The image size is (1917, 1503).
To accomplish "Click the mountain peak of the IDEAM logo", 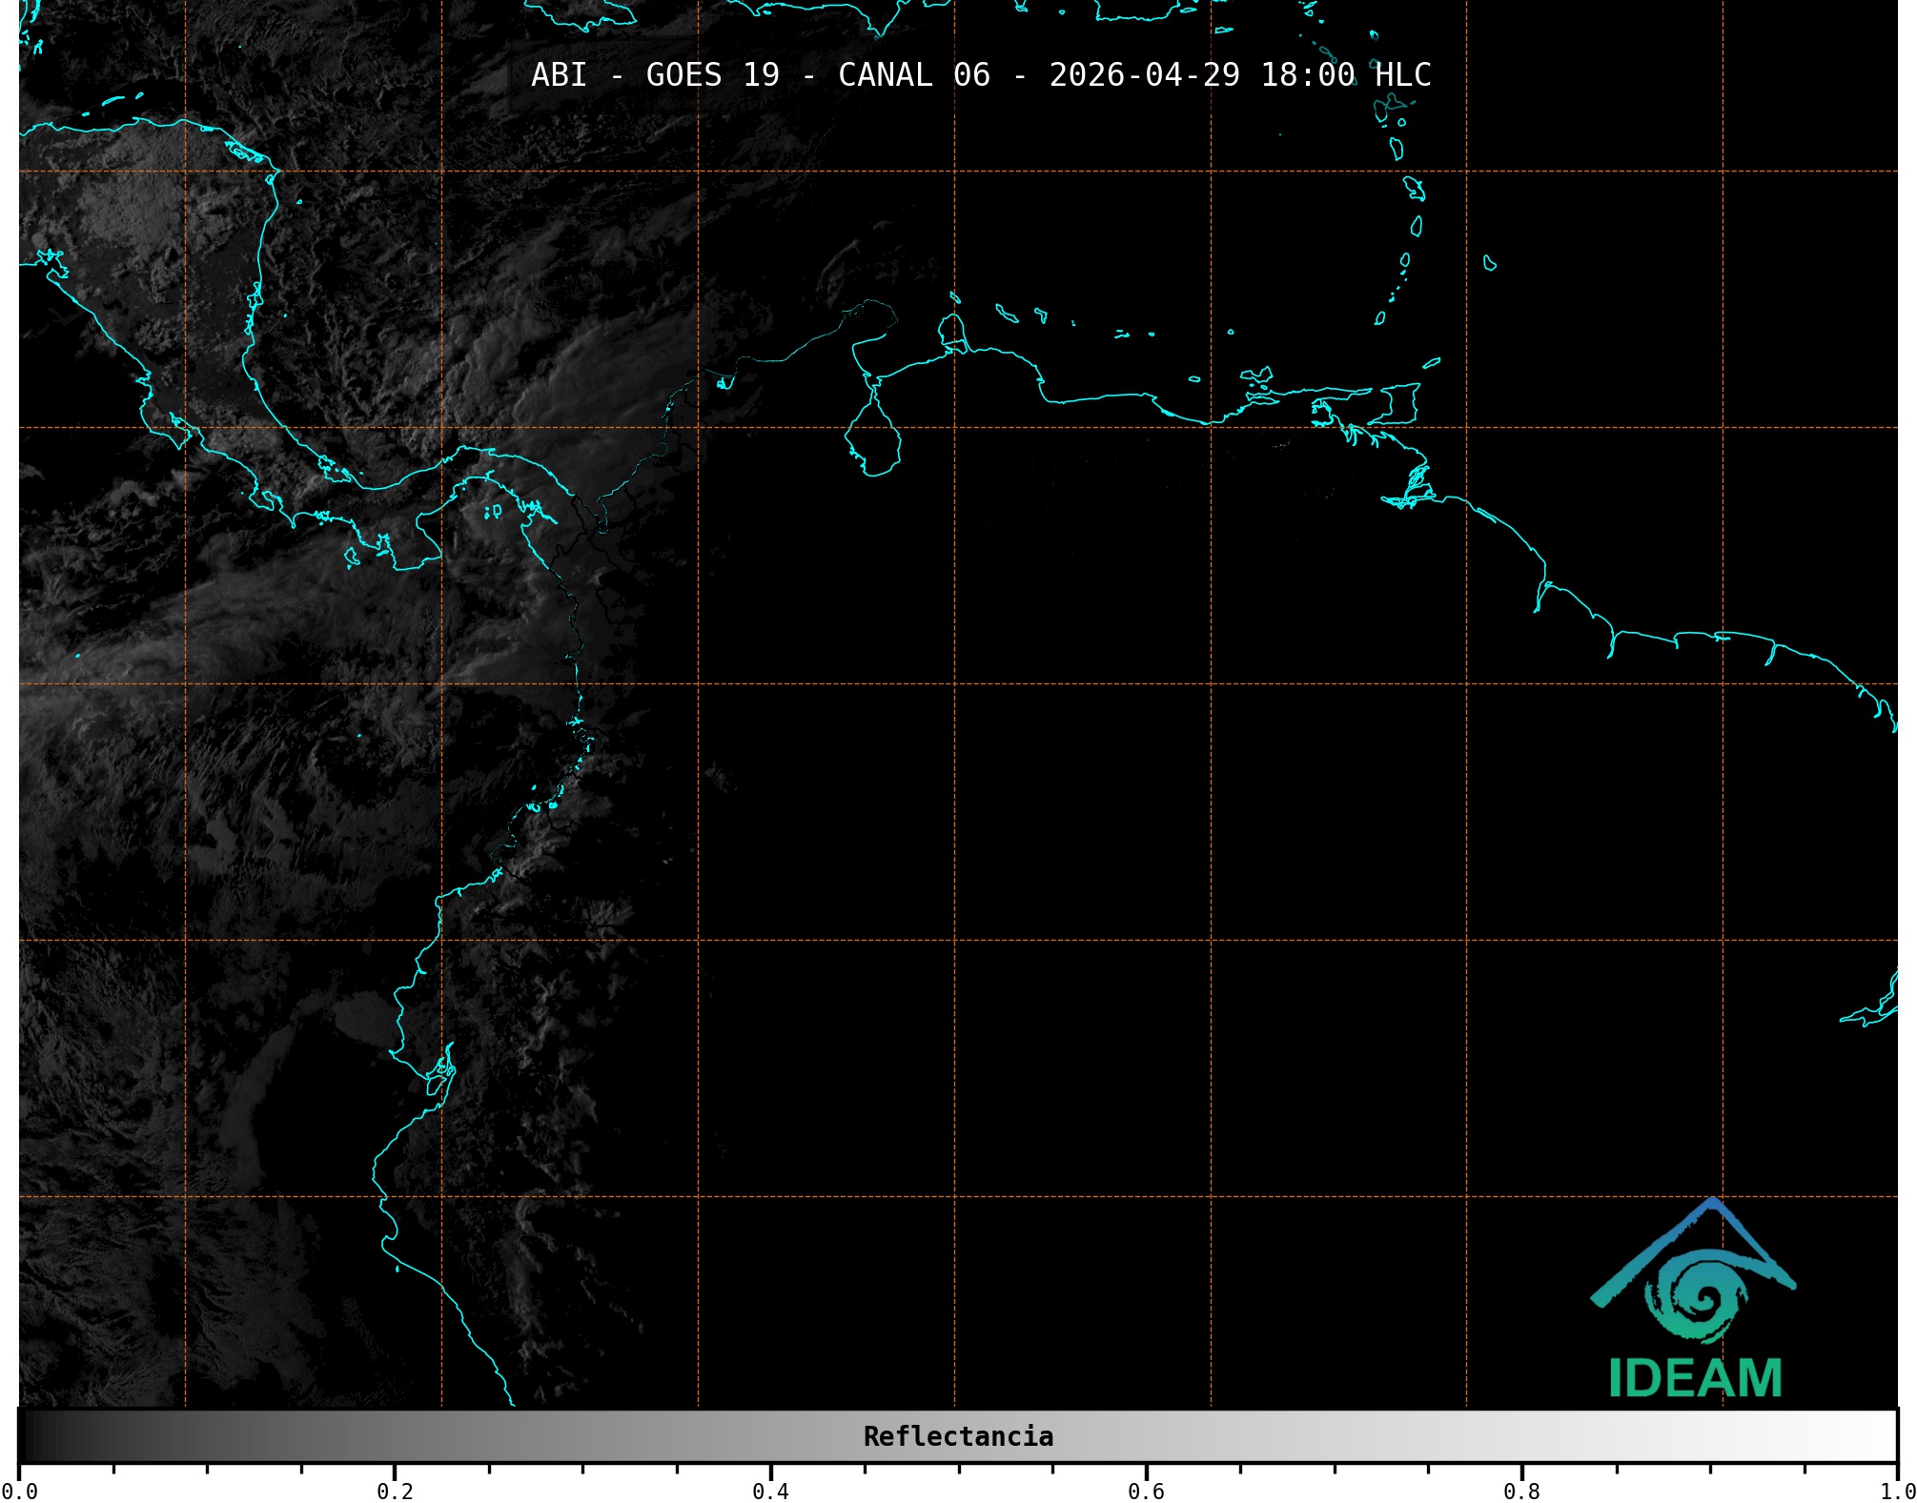I will 1713,1204.
